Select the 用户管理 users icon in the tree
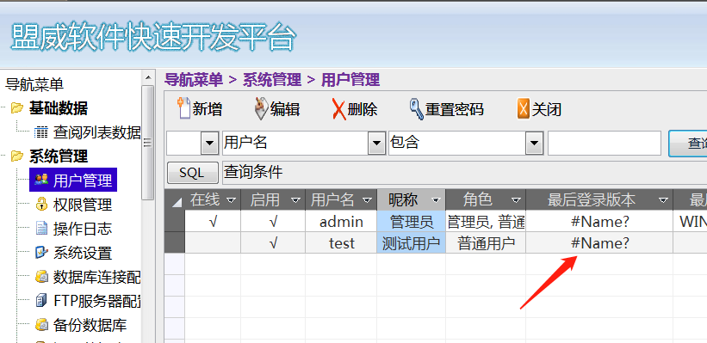Image resolution: width=707 pixels, height=343 pixels. point(41,181)
